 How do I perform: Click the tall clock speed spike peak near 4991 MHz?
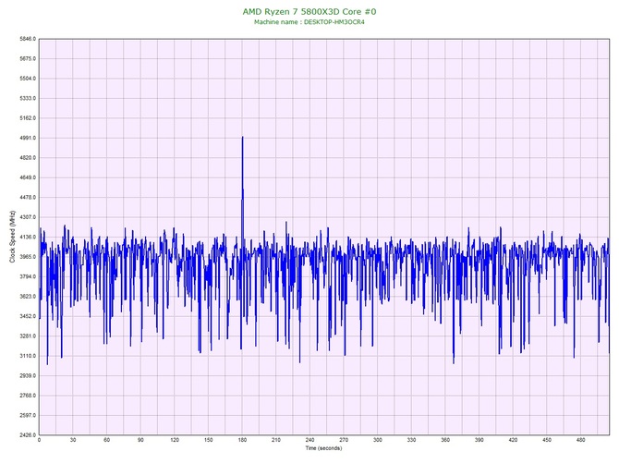click(242, 138)
